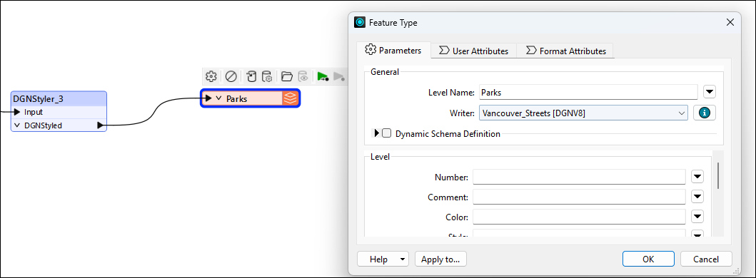Screen dimensions: 756x278
Task: Switch to the User Attributes tab
Action: pos(473,51)
